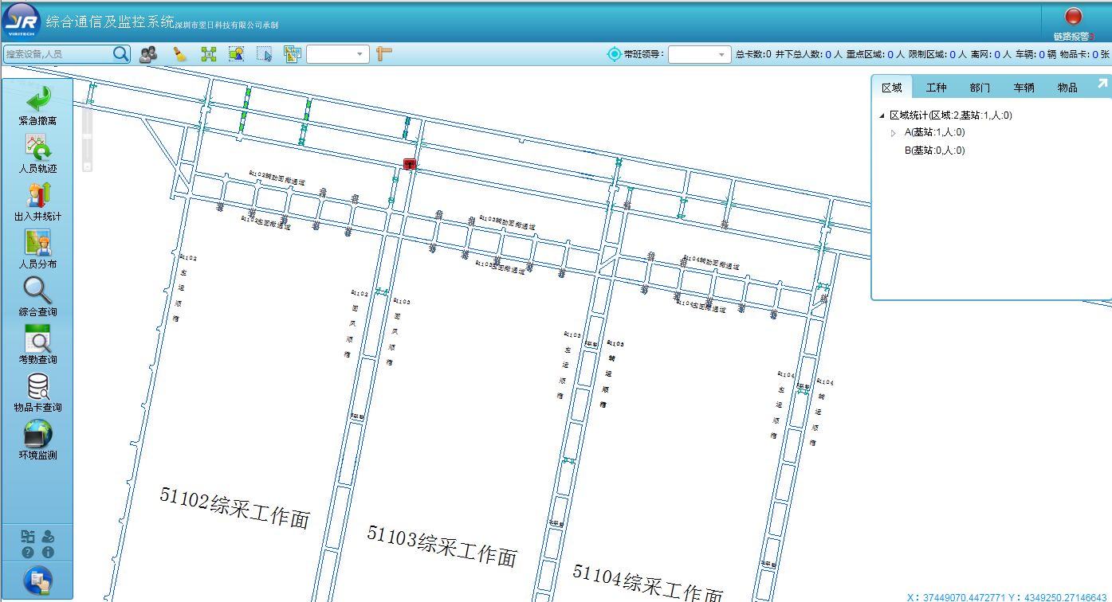Collapse the 区域统计 root tree node
The image size is (1112, 602).
(x=882, y=115)
